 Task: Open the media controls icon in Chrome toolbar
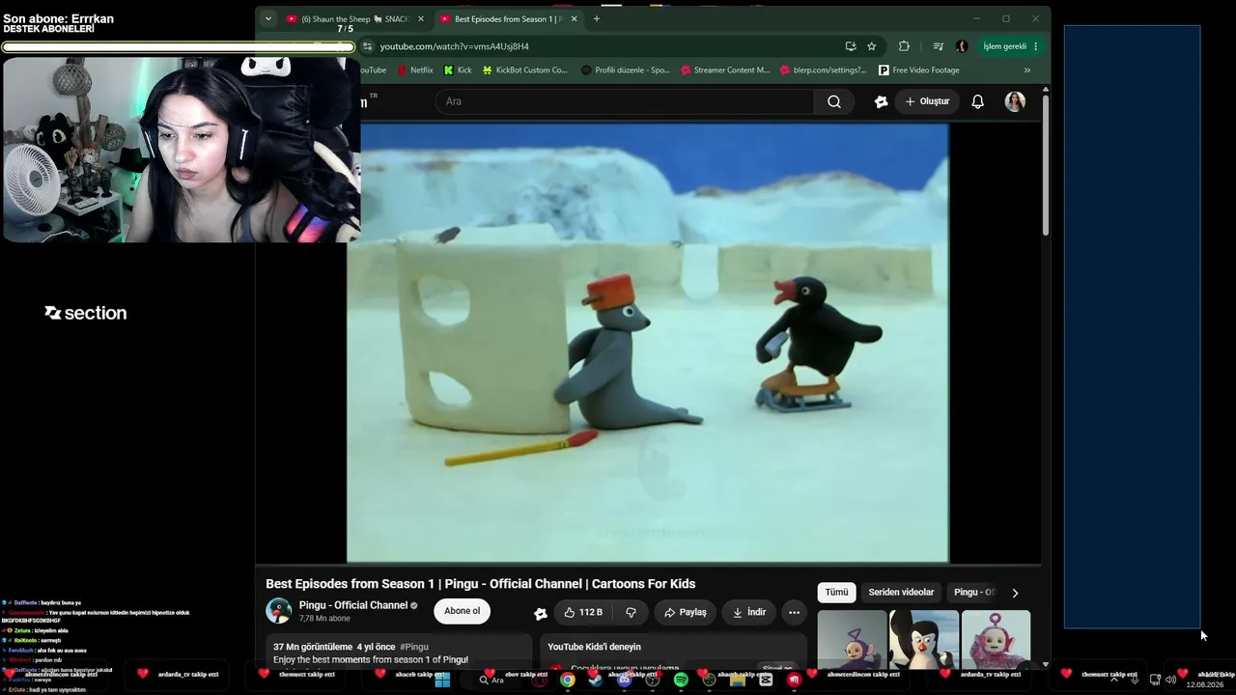tap(938, 46)
